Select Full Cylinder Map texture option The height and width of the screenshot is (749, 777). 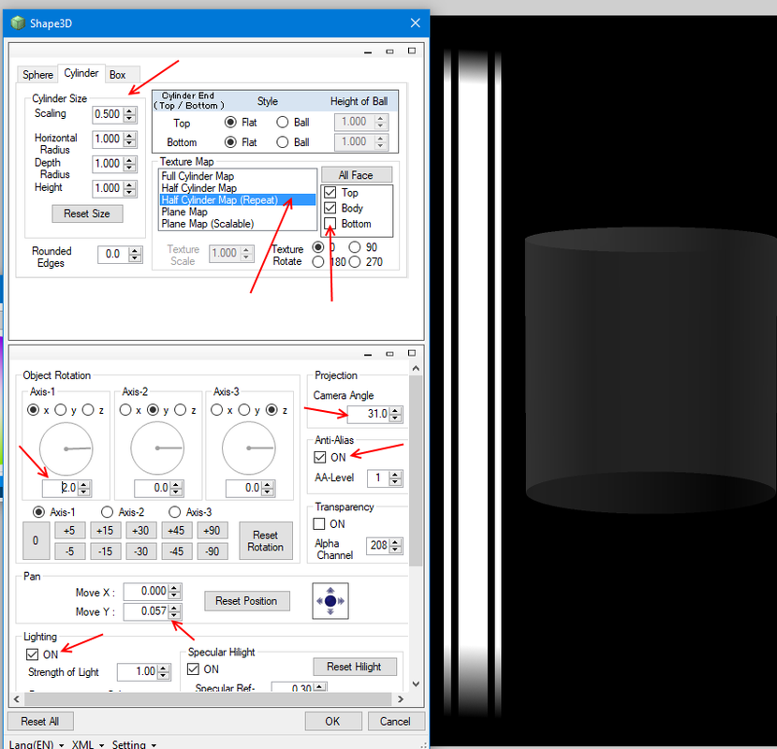[x=238, y=176]
